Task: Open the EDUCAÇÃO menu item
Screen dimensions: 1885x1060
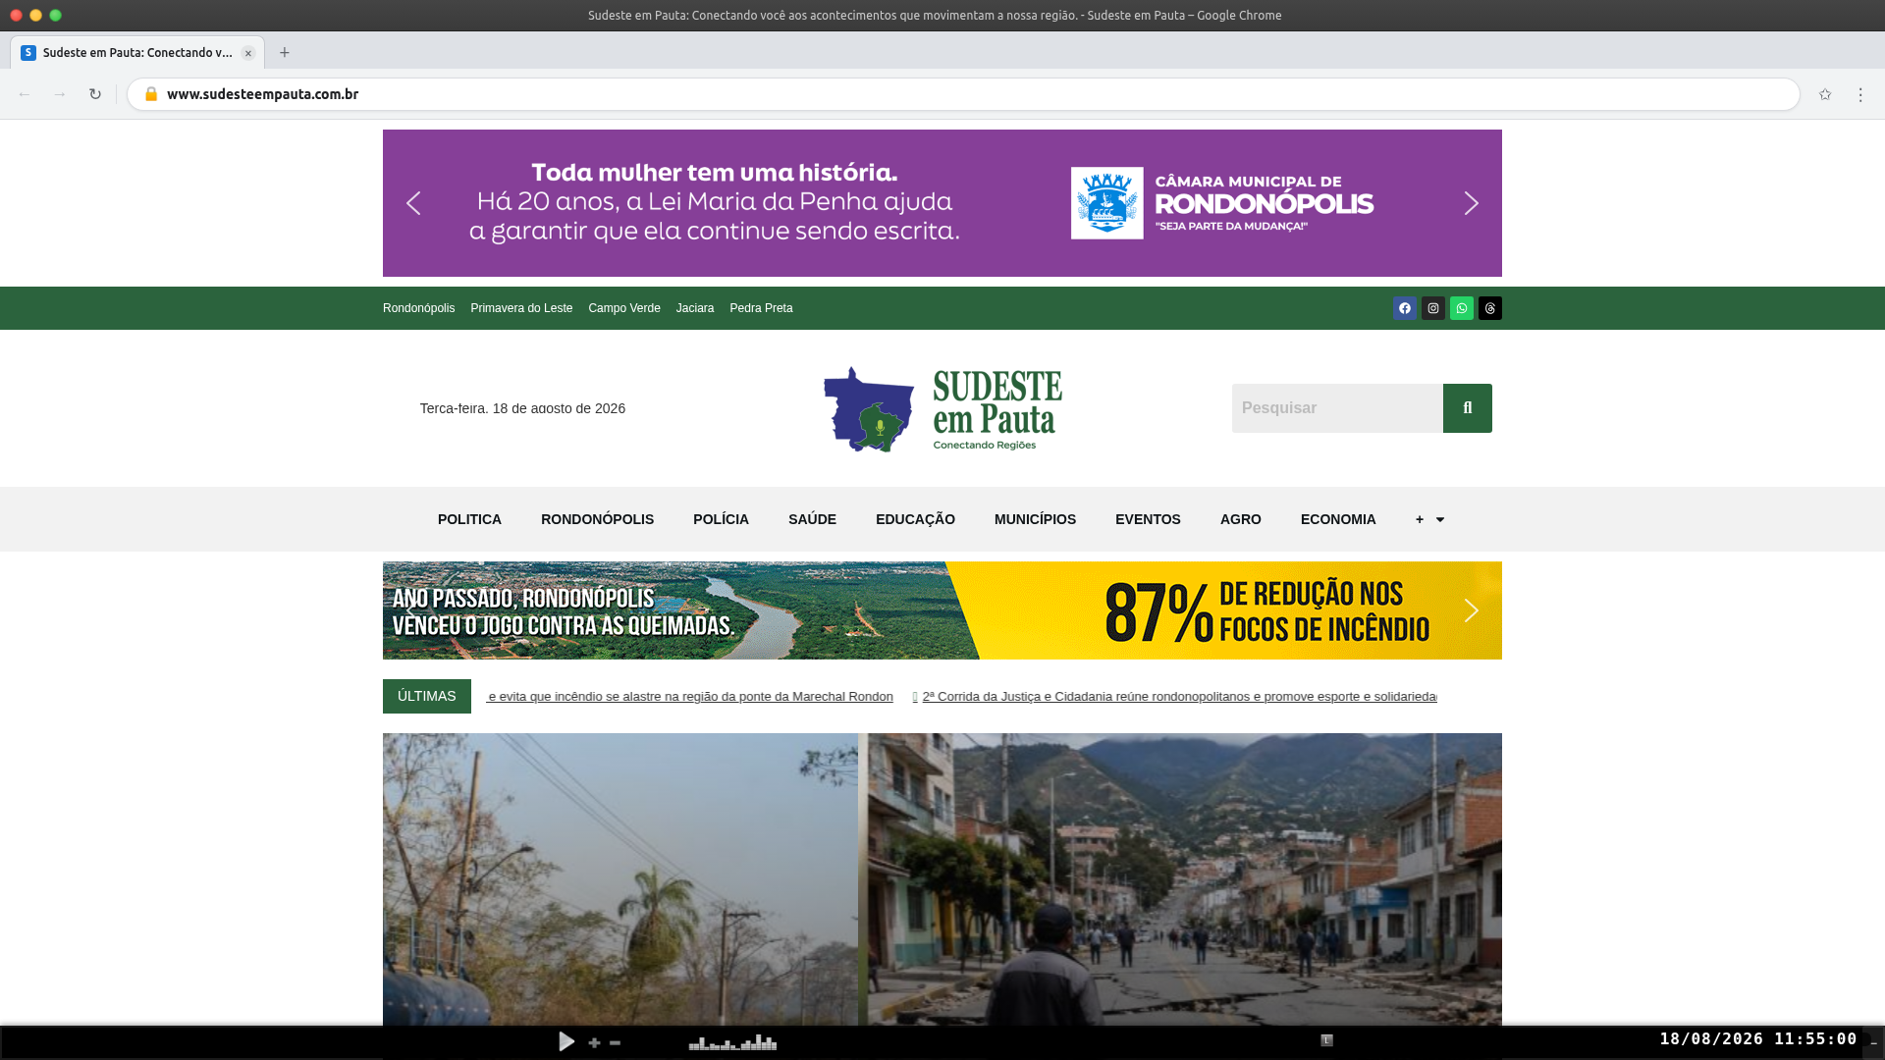Action: pos(915,519)
